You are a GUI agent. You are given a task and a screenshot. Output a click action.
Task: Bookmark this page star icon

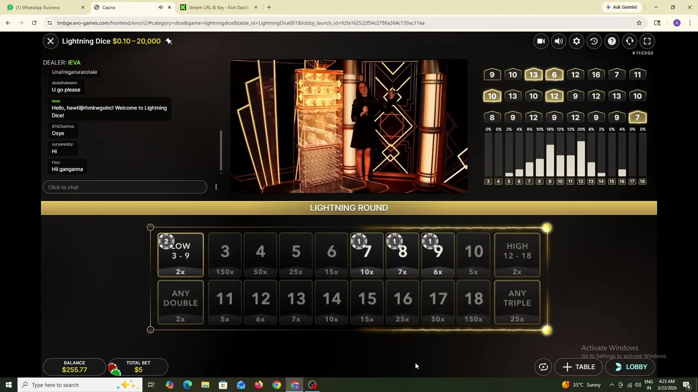coord(639,23)
